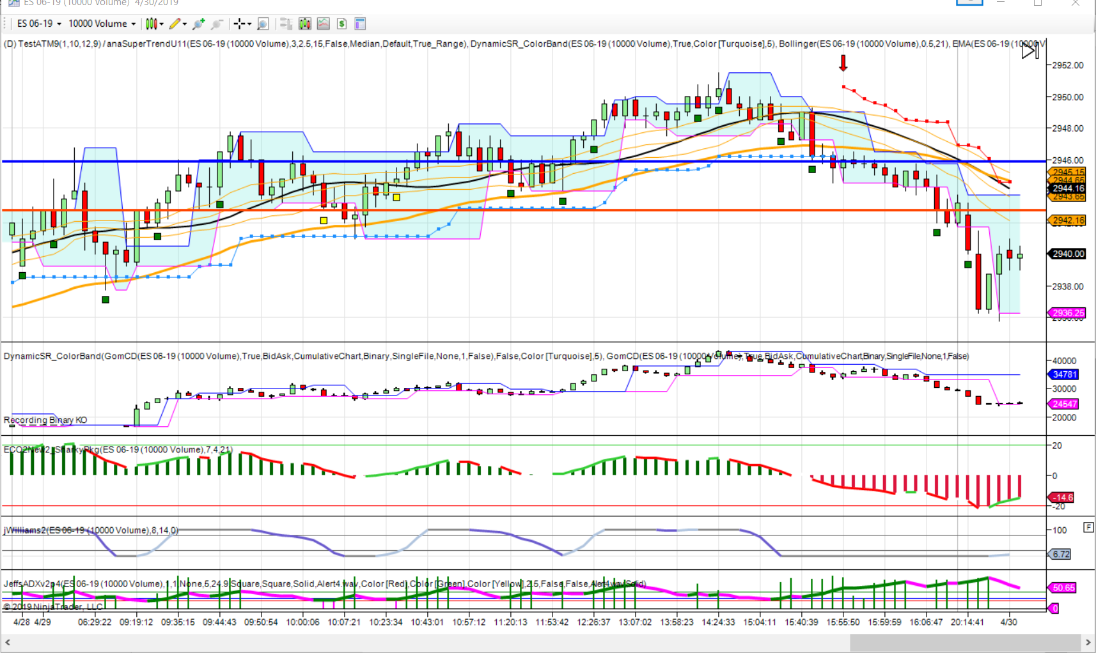Click the 10:00:06 time axis label

tap(302, 622)
